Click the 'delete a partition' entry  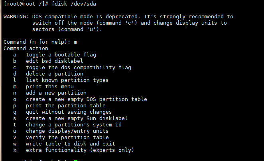point(48,74)
